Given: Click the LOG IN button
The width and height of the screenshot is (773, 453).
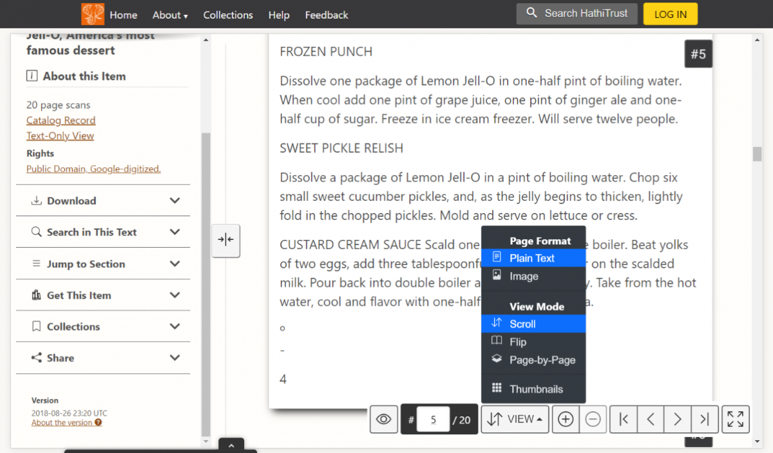Looking at the screenshot, I should coord(671,14).
